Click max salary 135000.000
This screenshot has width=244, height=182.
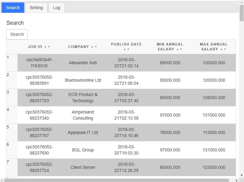[214, 63]
